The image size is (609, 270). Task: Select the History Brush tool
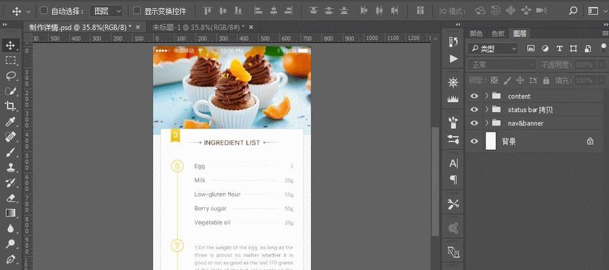tap(11, 183)
